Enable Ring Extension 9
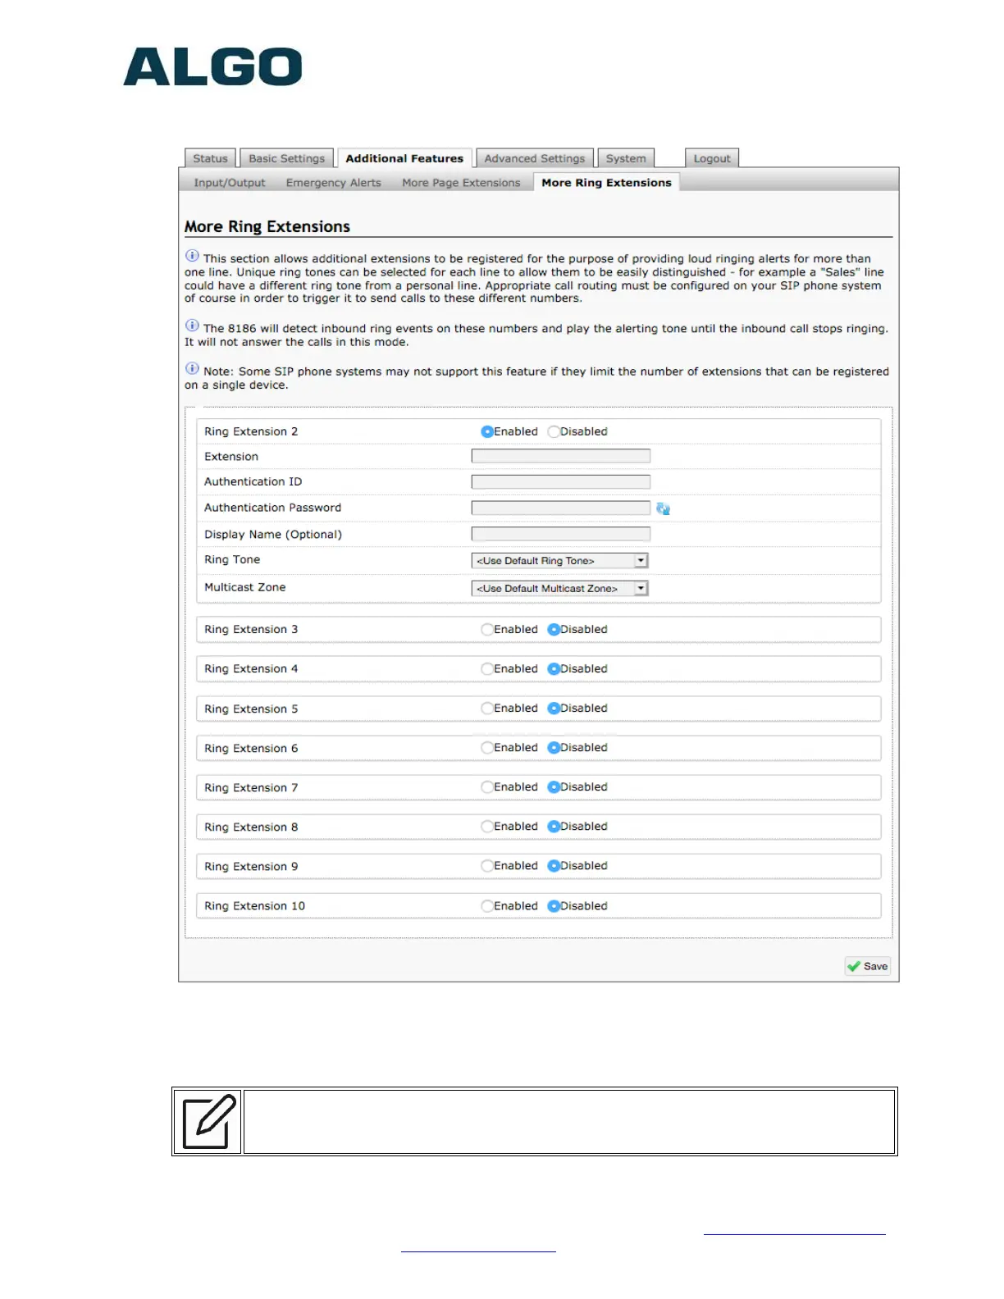1004x1299 pixels. [x=487, y=865]
